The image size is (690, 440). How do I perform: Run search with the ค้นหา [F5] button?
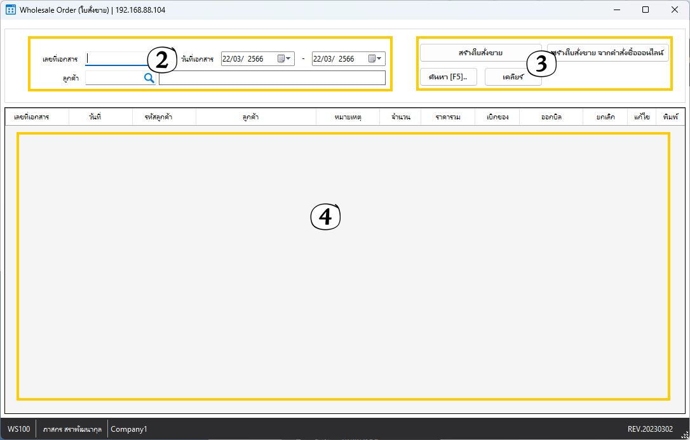tap(448, 77)
